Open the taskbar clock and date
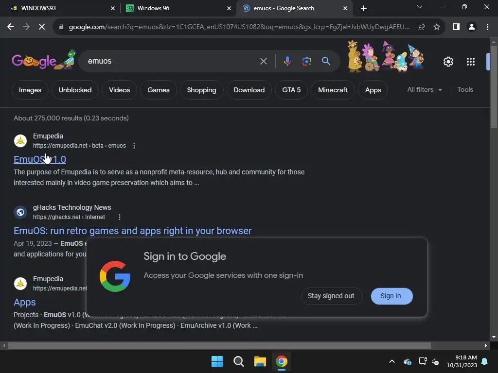 [462, 361]
